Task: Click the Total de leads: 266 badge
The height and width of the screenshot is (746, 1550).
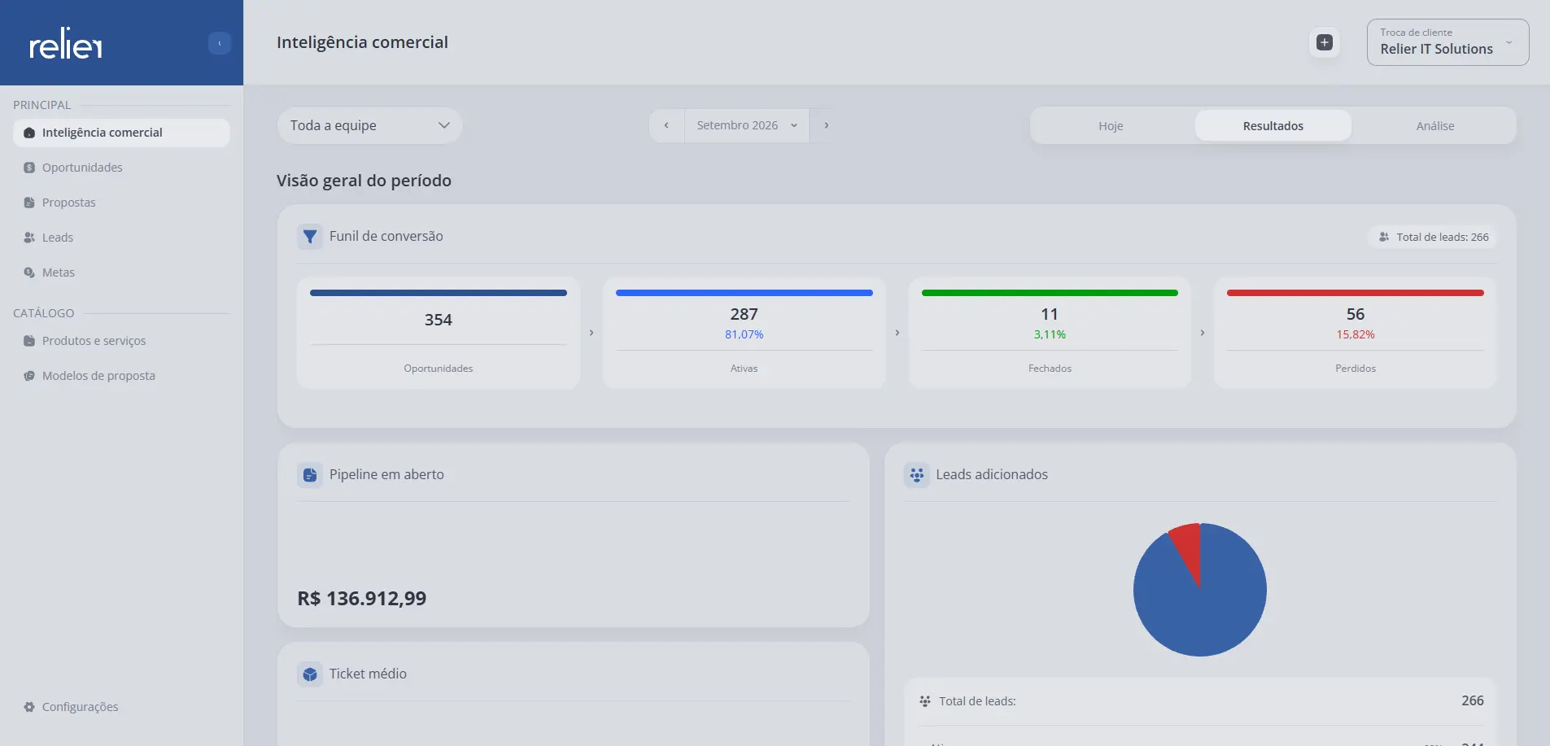Action: click(1433, 237)
